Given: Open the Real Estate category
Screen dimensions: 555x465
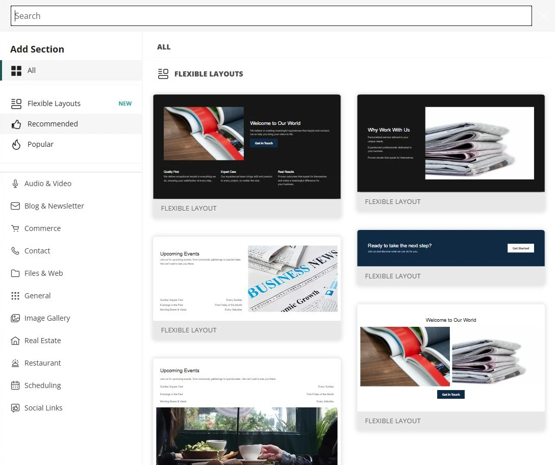Looking at the screenshot, I should coord(71,341).
